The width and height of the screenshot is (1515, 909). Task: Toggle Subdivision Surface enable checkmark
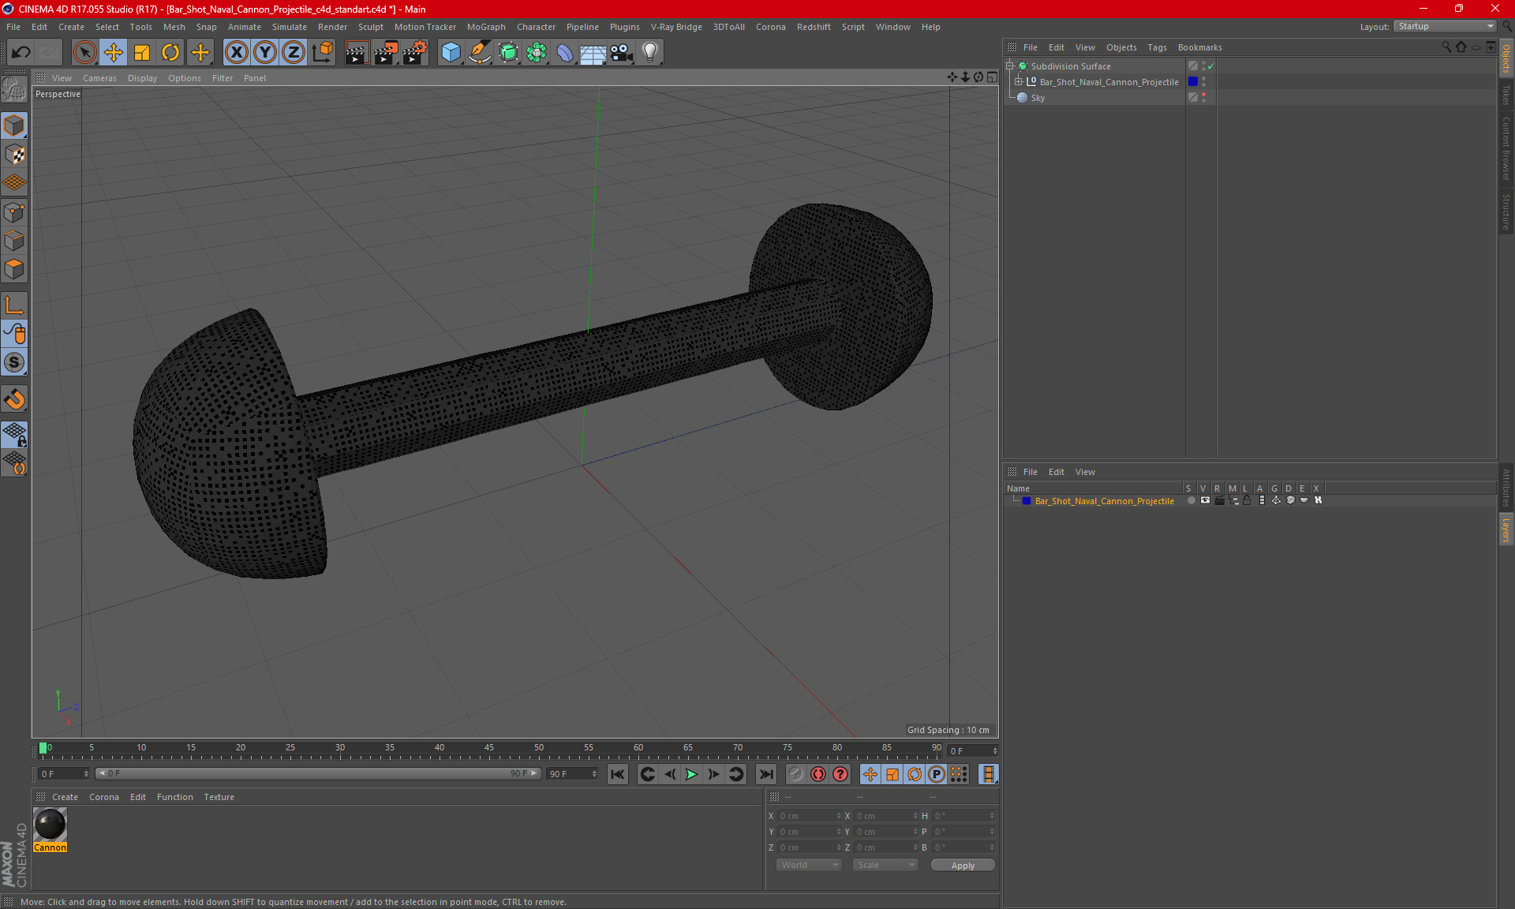pyautogui.click(x=1211, y=66)
